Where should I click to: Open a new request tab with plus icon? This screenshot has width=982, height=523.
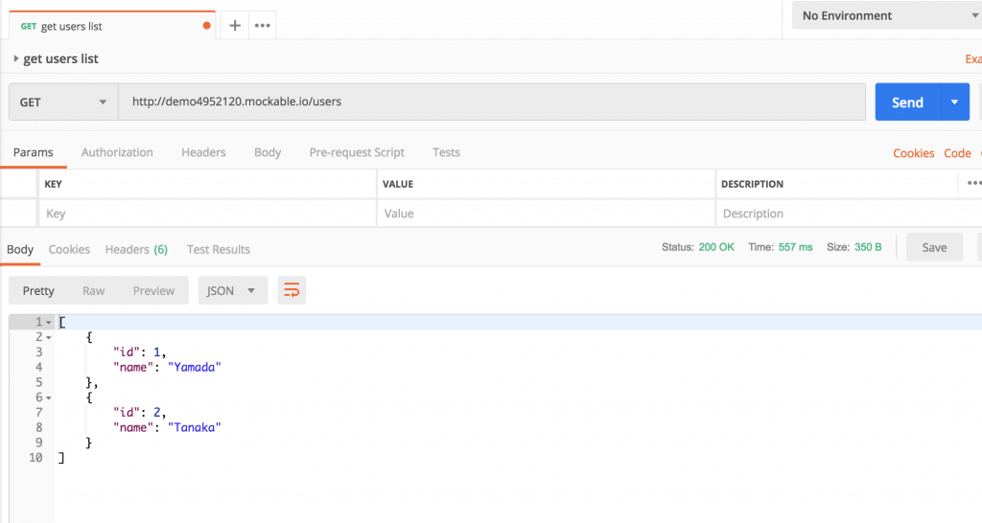(234, 26)
